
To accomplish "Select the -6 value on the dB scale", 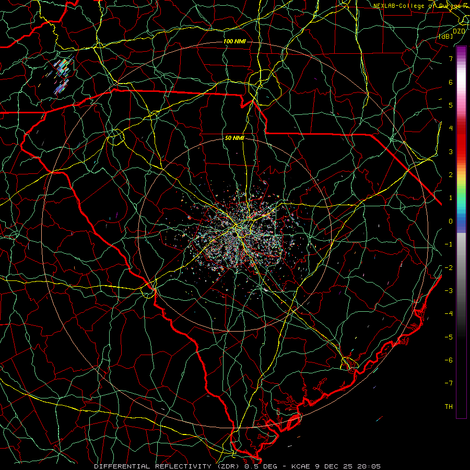I will [449, 360].
